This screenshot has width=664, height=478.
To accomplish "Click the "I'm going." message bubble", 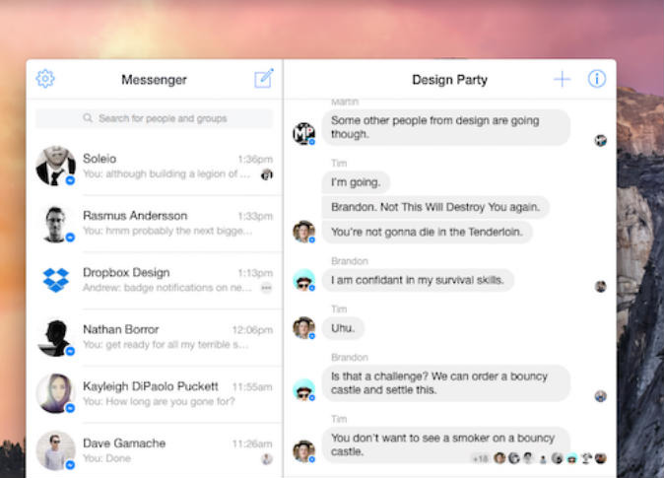I will coord(357,182).
